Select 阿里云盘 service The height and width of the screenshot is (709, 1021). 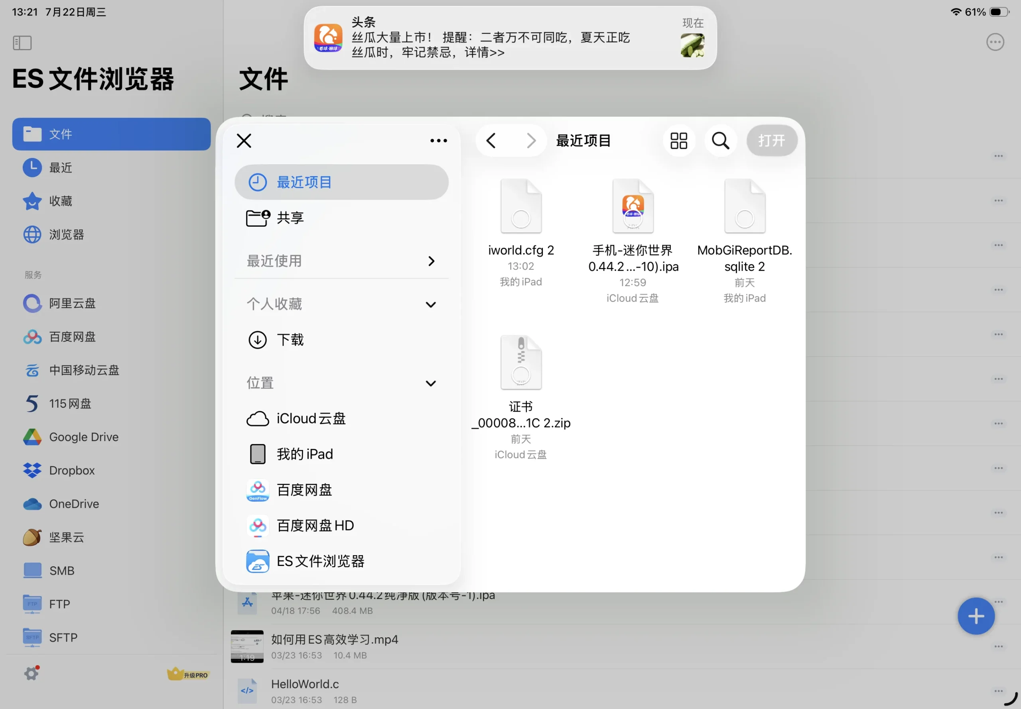(111, 303)
